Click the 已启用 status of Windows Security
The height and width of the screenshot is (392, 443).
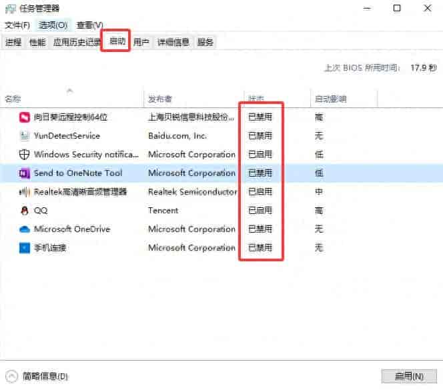coord(260,155)
